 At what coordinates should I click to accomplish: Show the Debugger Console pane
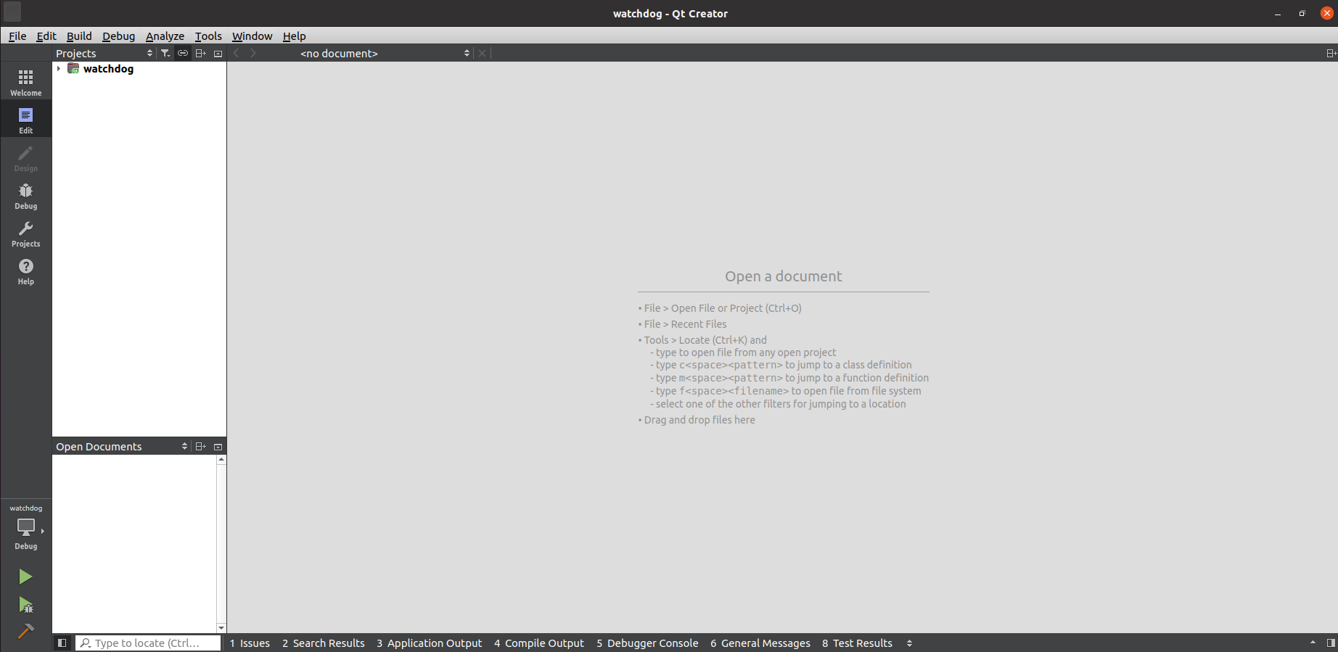pyautogui.click(x=647, y=643)
